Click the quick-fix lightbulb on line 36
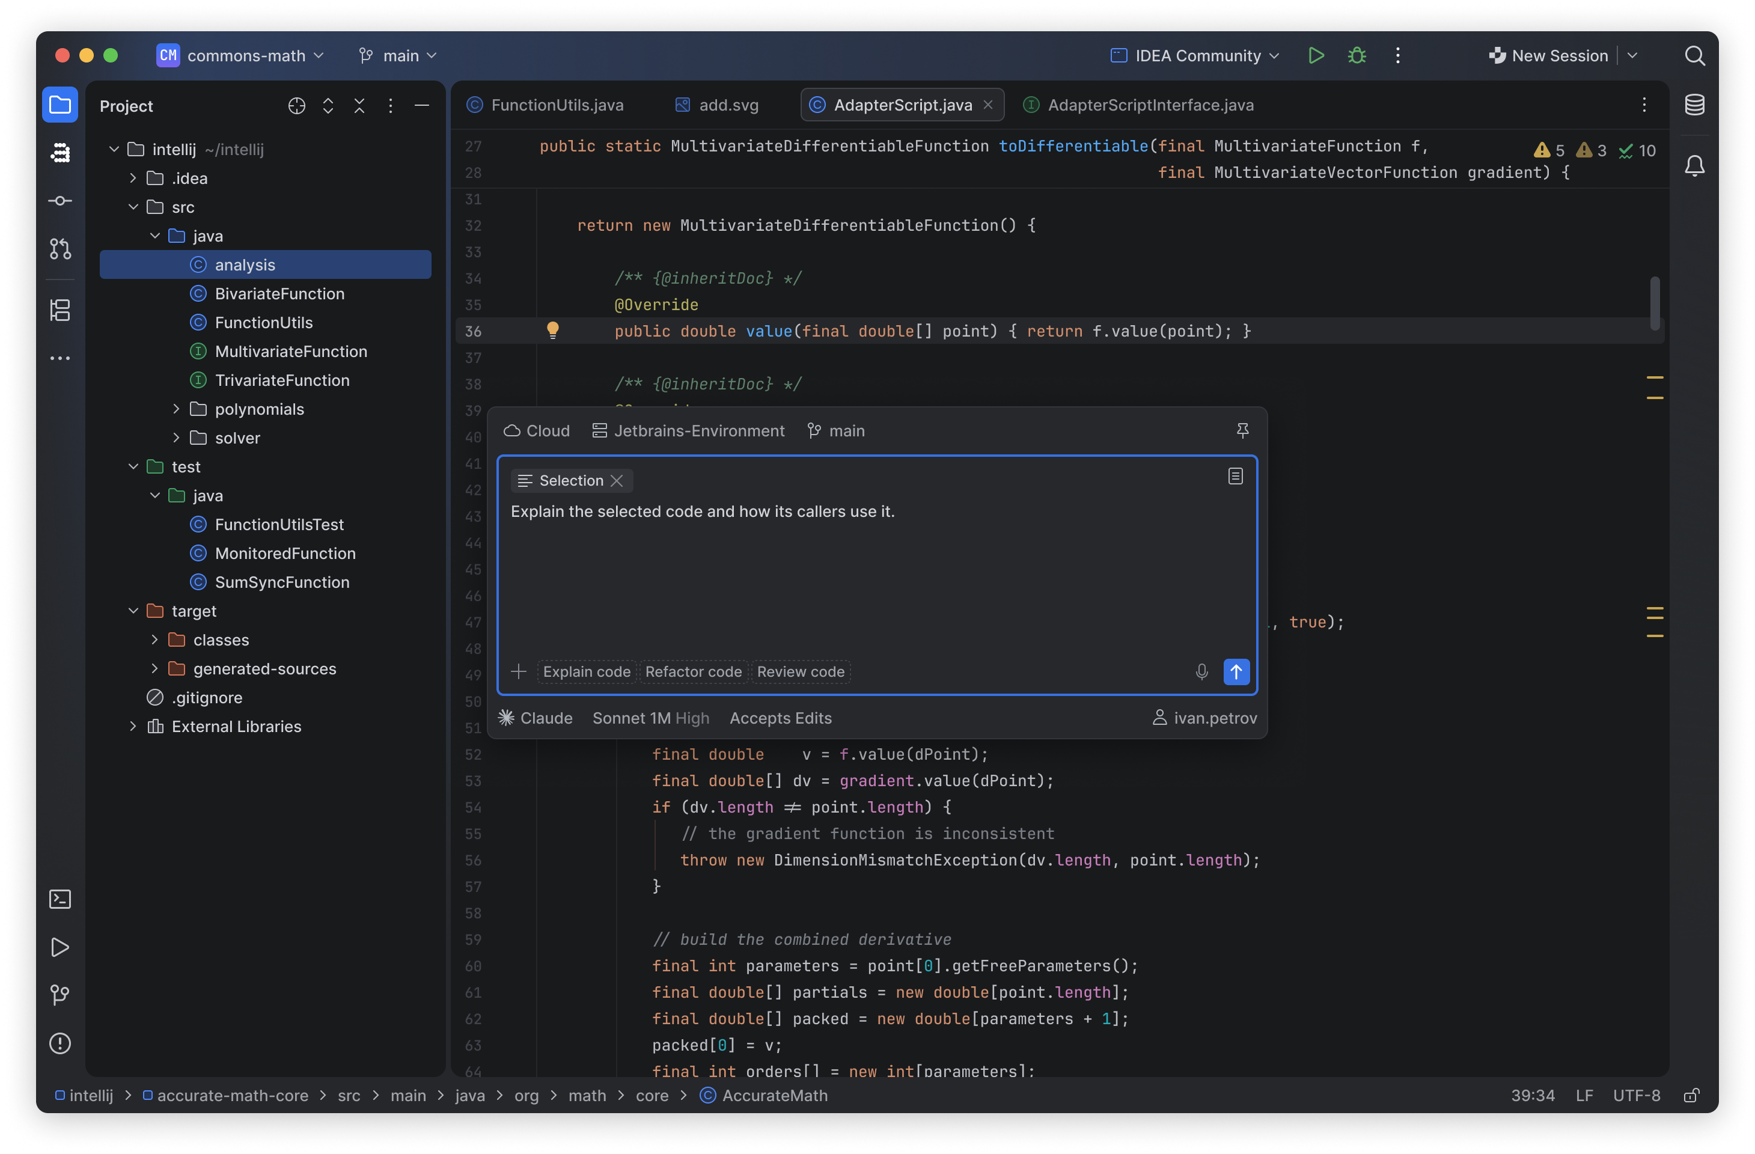1755x1154 pixels. [x=552, y=331]
